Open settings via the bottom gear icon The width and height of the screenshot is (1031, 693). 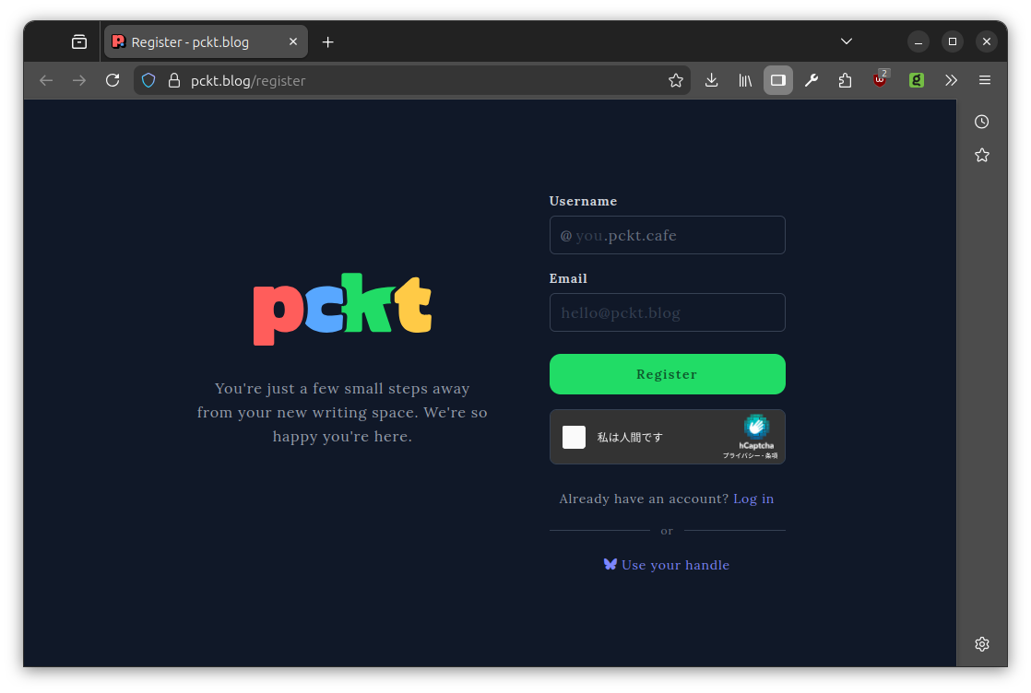tap(981, 643)
